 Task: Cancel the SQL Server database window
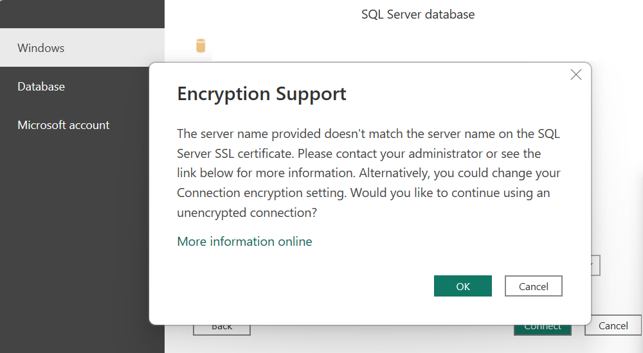[613, 325]
